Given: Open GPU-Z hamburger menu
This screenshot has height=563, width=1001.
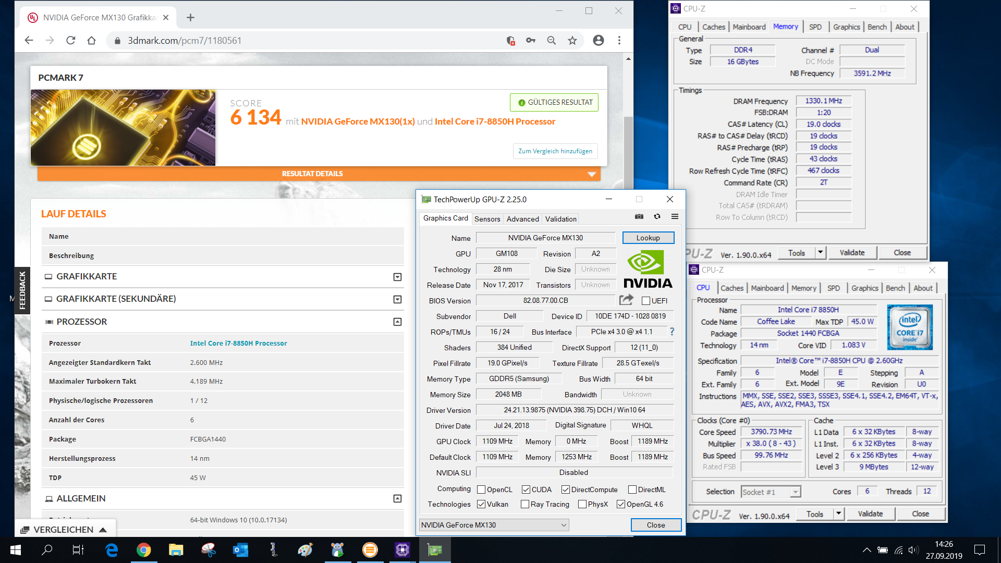Looking at the screenshot, I should [675, 216].
